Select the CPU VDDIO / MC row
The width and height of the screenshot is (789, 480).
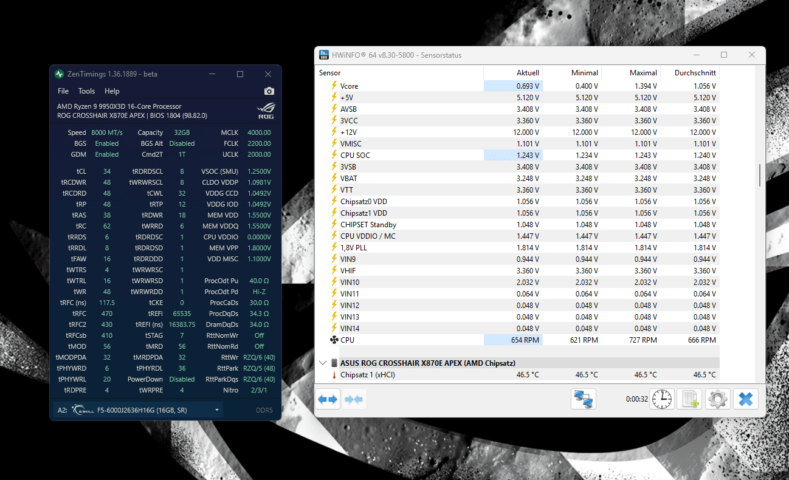click(517, 236)
